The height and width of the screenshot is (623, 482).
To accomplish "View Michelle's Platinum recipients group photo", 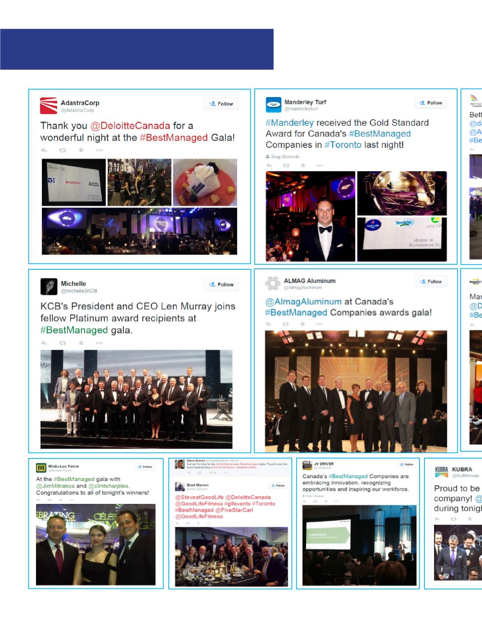I will 136,399.
